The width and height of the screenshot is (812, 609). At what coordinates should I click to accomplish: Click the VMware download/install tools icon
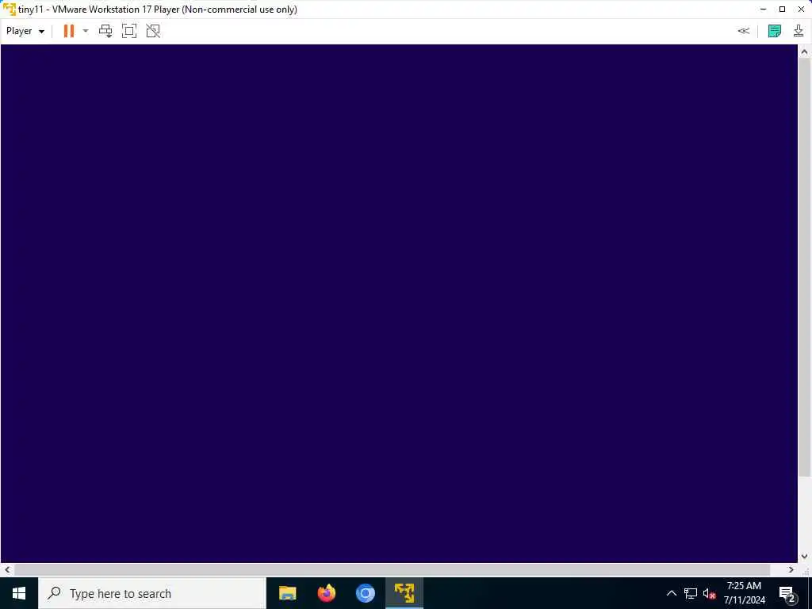click(799, 31)
